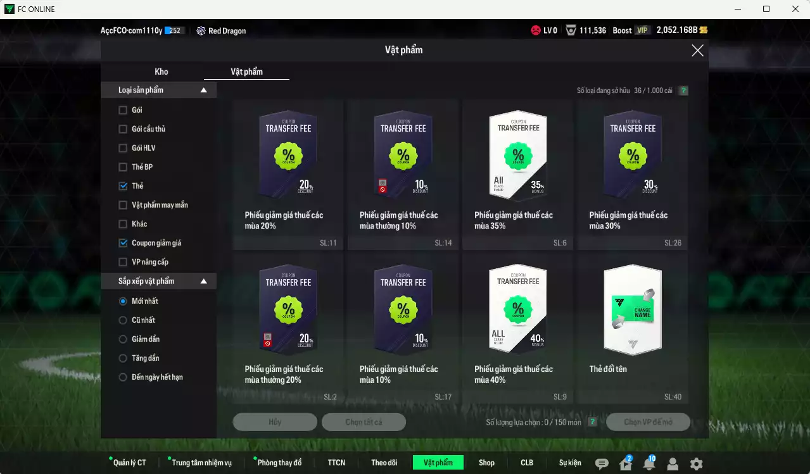Click the help icon beside owned item count
Viewport: 810px width, 474px height.
[x=683, y=90]
